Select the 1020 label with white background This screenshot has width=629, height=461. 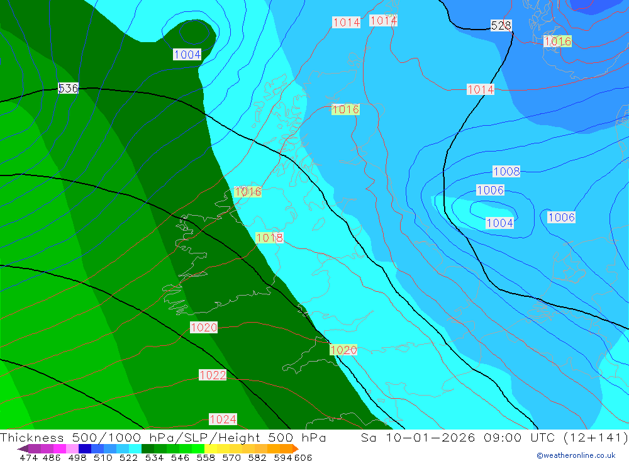(204, 328)
